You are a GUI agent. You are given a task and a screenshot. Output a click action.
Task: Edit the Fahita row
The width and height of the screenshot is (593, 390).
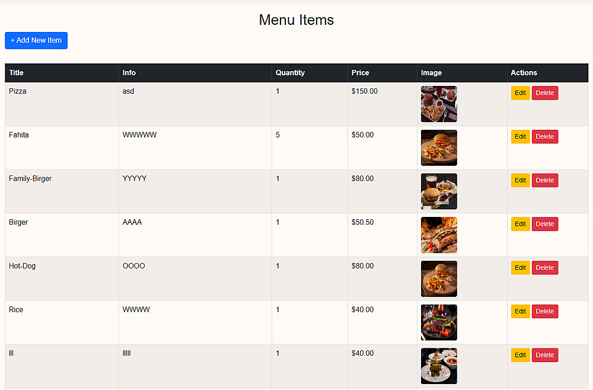[520, 137]
